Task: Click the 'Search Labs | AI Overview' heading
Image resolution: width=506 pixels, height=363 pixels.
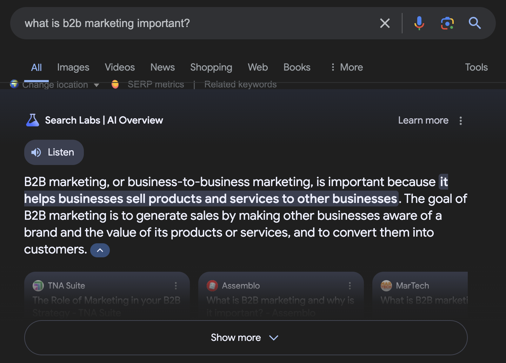Action: pyautogui.click(x=104, y=120)
